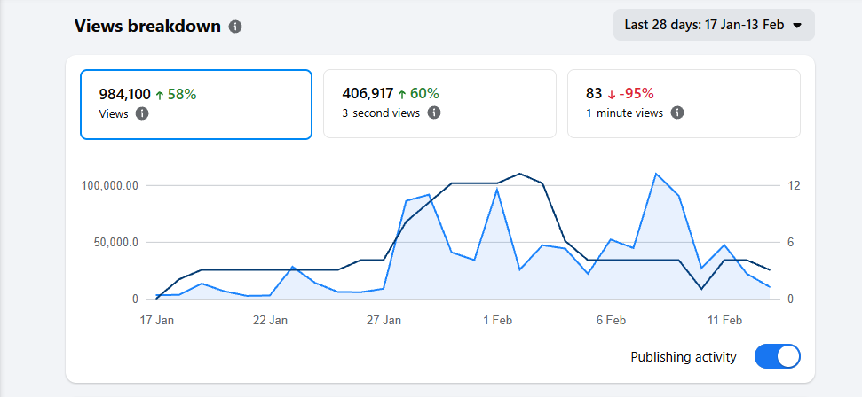Click the 12 label on the right axis
The height and width of the screenshot is (397, 862).
794,186
